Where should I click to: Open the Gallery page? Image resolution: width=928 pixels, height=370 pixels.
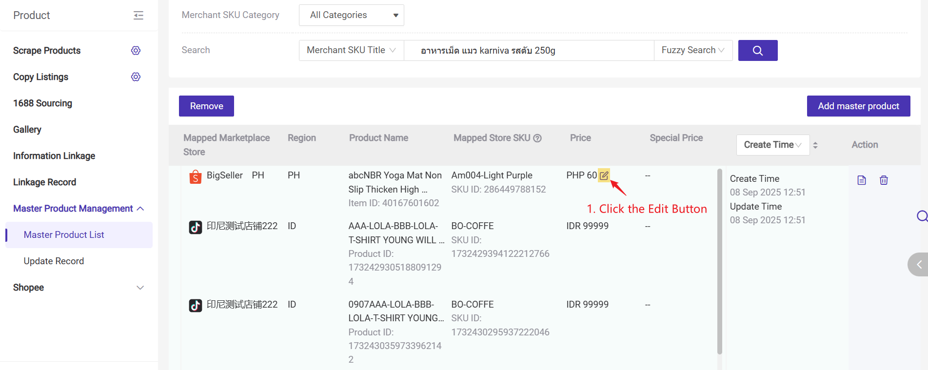coord(27,130)
